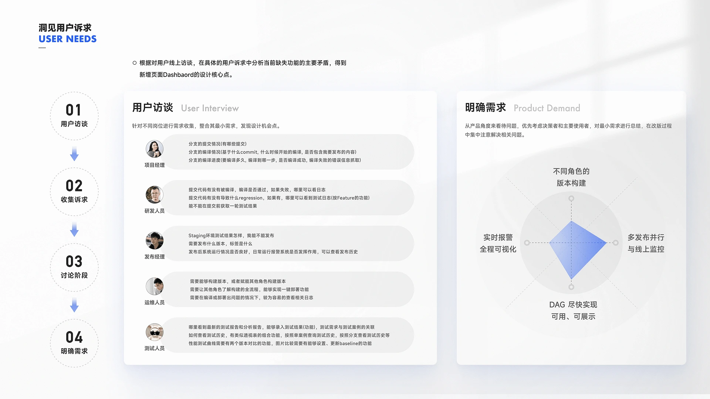Click the line 新增页面Dashbaord的设计核心点
The width and height of the screenshot is (710, 399).
pos(187,75)
